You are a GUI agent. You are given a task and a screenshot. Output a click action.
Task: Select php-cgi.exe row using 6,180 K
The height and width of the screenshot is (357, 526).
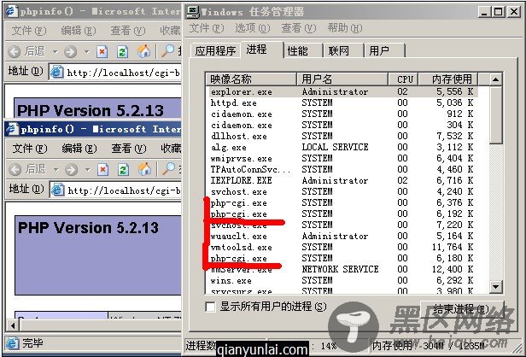342,258
